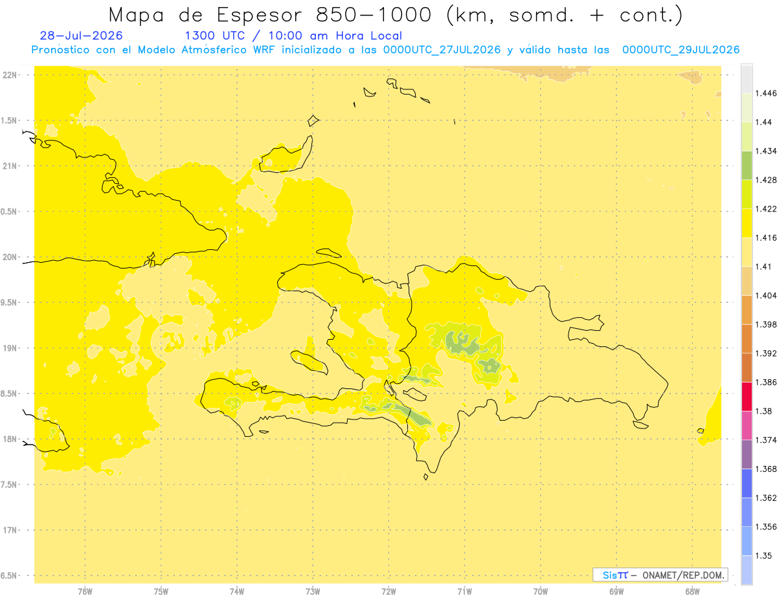The height and width of the screenshot is (600, 777).
Task: Click the legend value '1.392'
Action: tap(766, 353)
